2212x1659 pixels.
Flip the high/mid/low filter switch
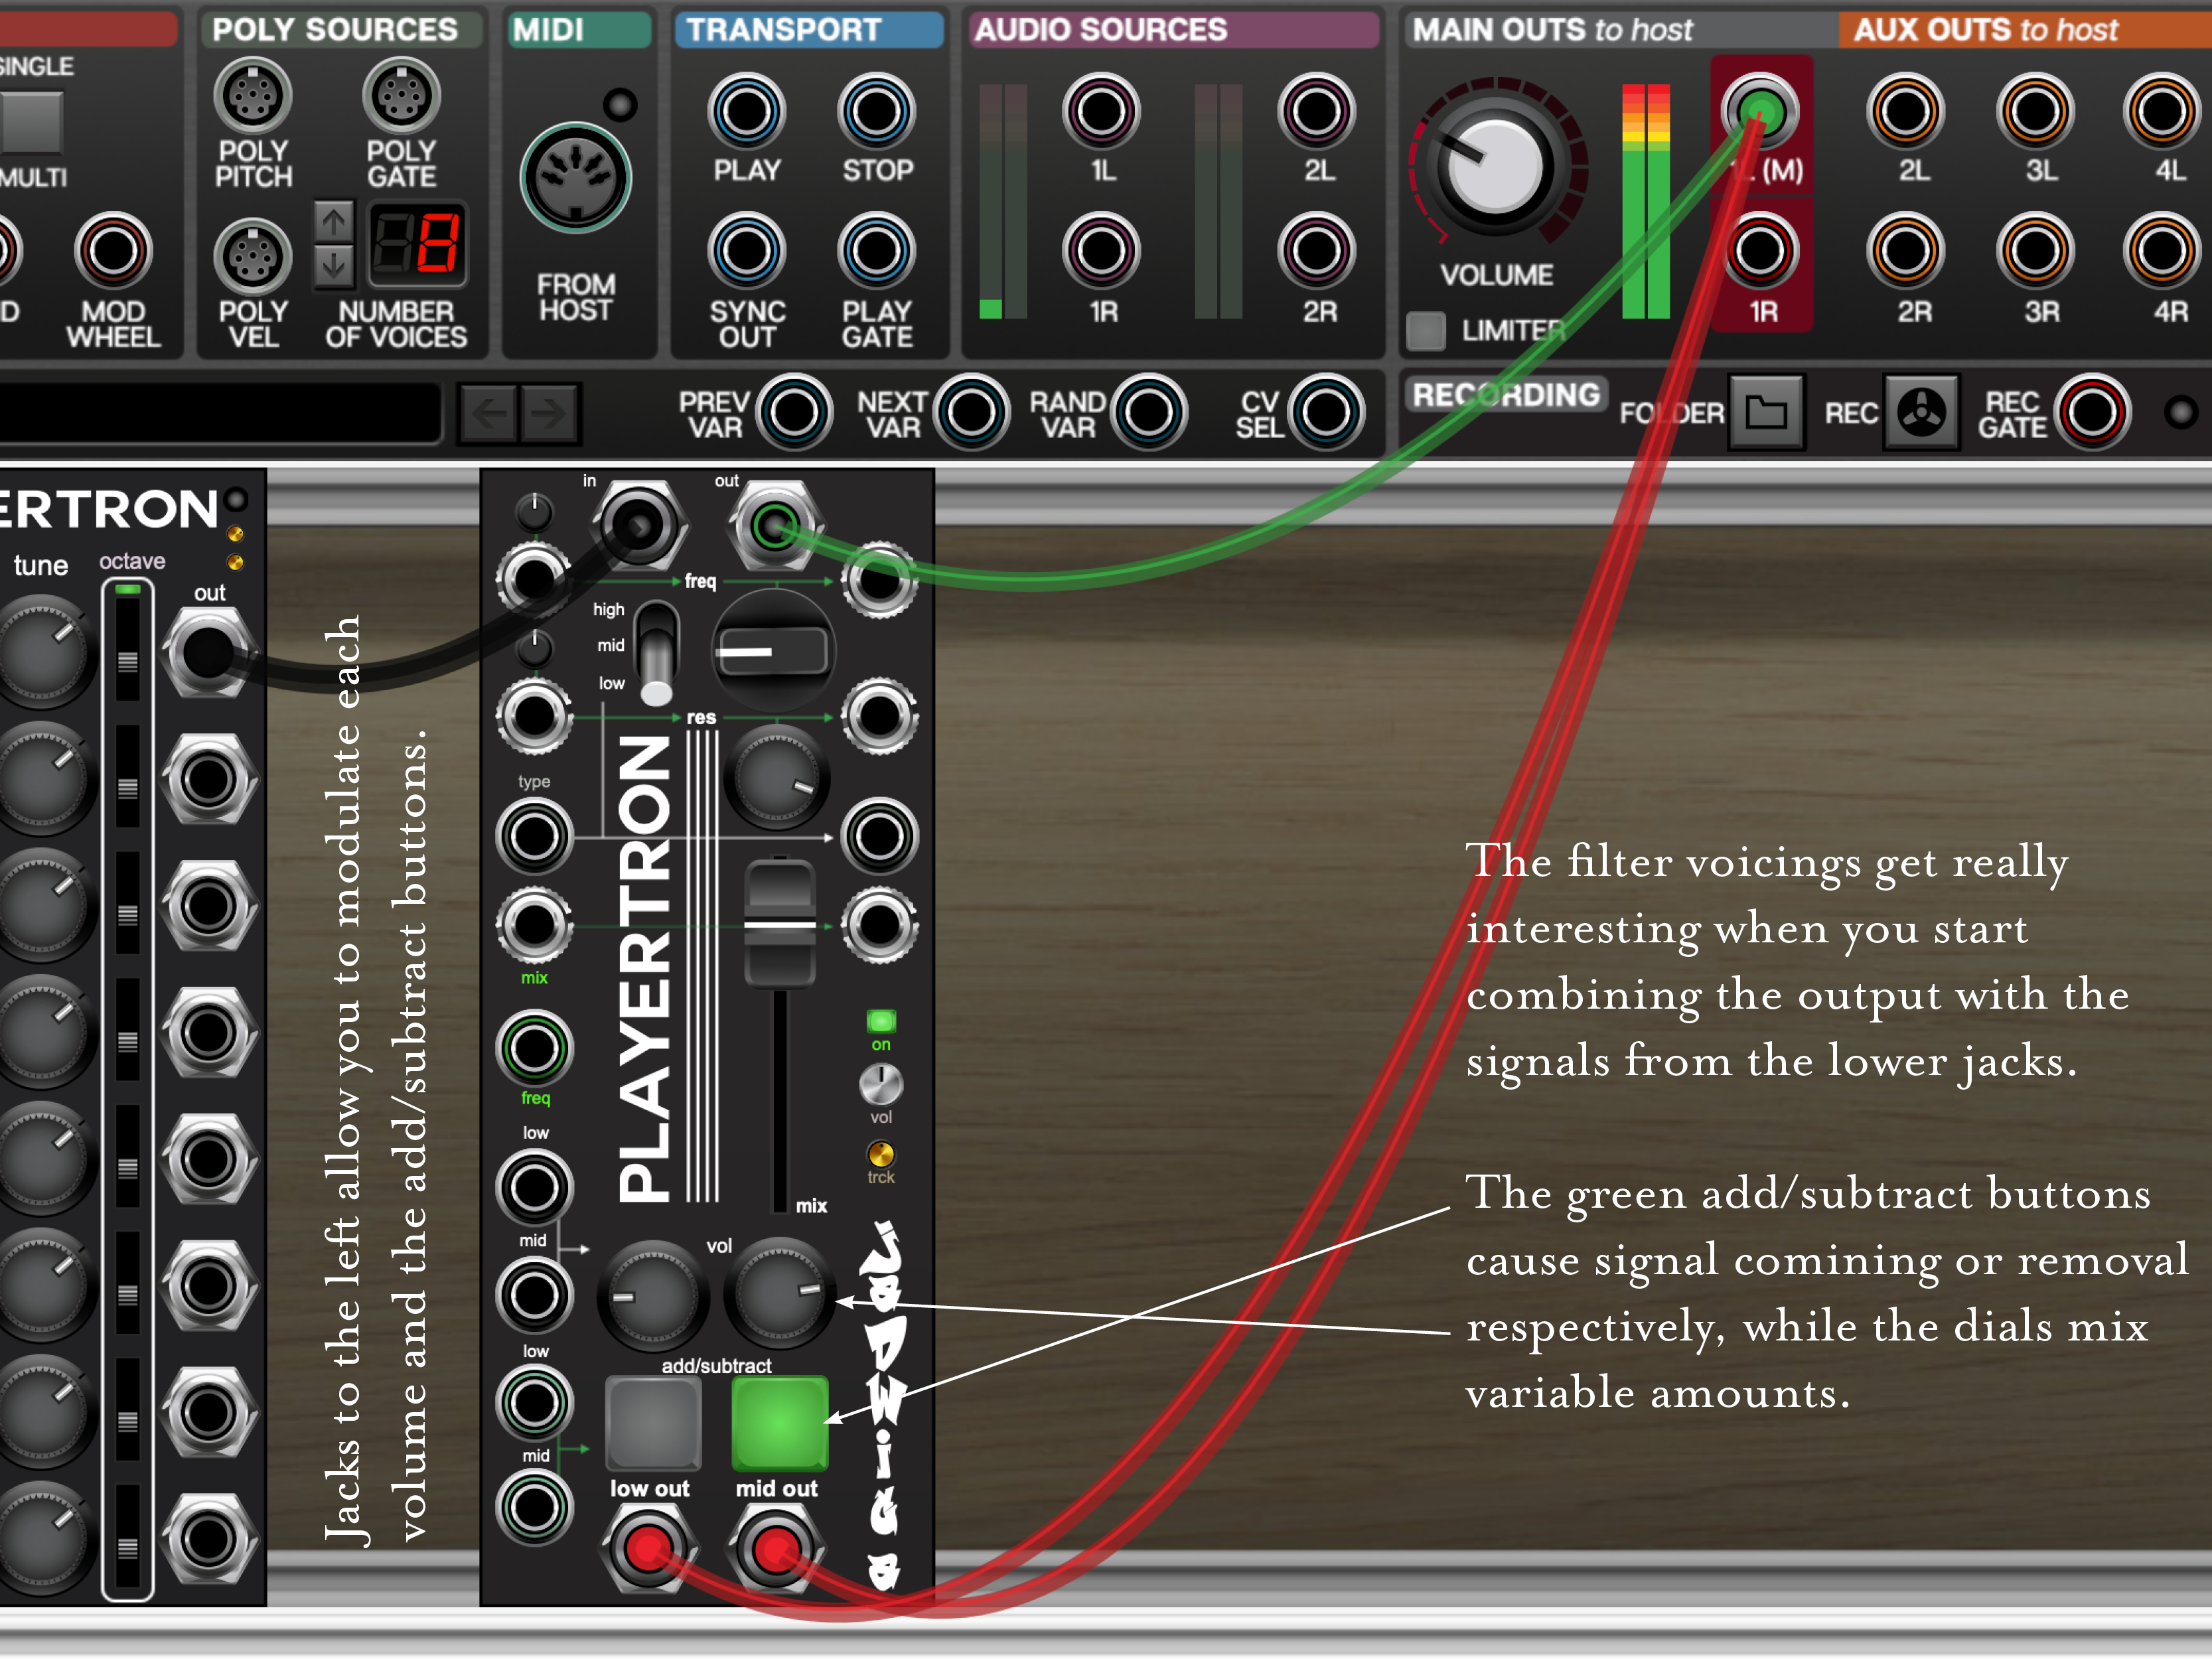[656, 655]
